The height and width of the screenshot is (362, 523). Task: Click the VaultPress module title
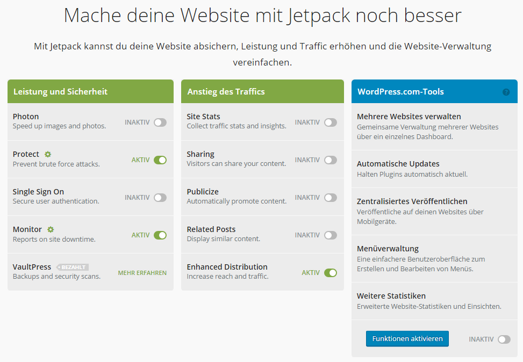[x=32, y=267]
